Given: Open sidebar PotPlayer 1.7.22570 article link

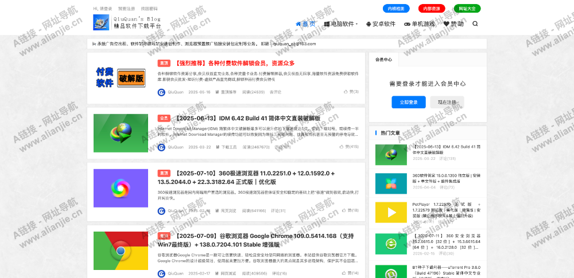Looking at the screenshot, I should pos(447,210).
